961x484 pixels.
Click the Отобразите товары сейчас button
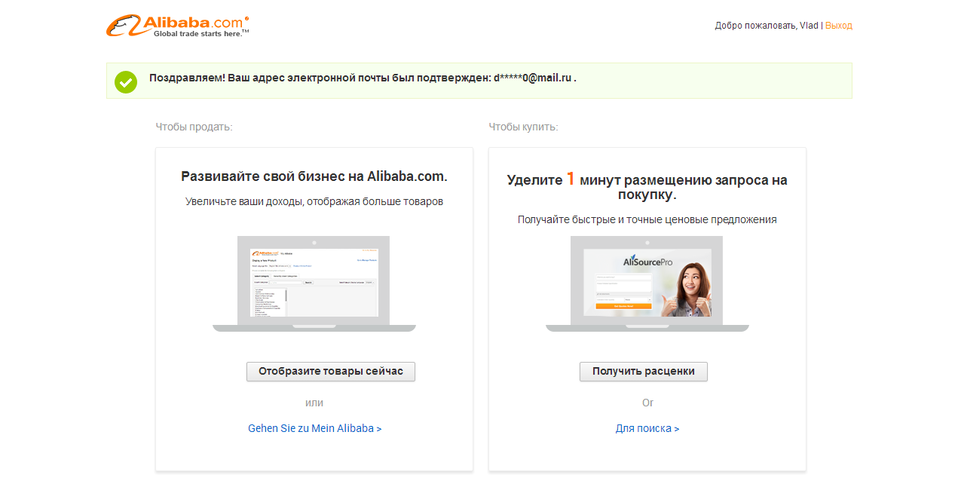[331, 372]
